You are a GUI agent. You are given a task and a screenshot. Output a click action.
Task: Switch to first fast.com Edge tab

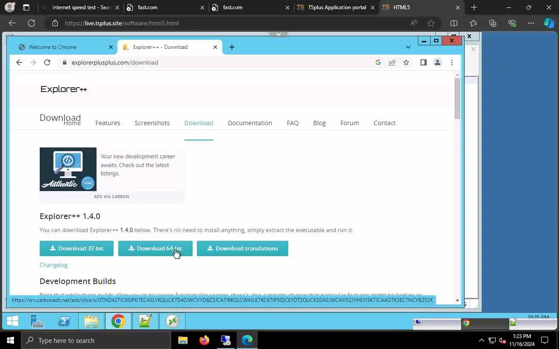click(x=166, y=7)
